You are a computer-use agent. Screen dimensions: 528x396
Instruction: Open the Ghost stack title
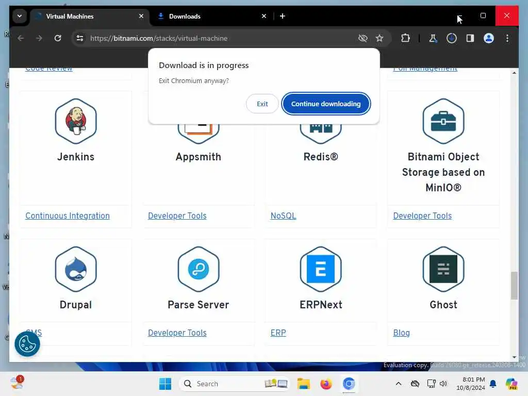443,305
